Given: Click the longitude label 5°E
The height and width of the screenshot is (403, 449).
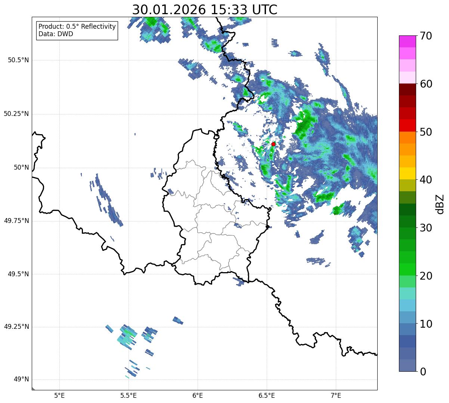Looking at the screenshot, I should coord(59,395).
